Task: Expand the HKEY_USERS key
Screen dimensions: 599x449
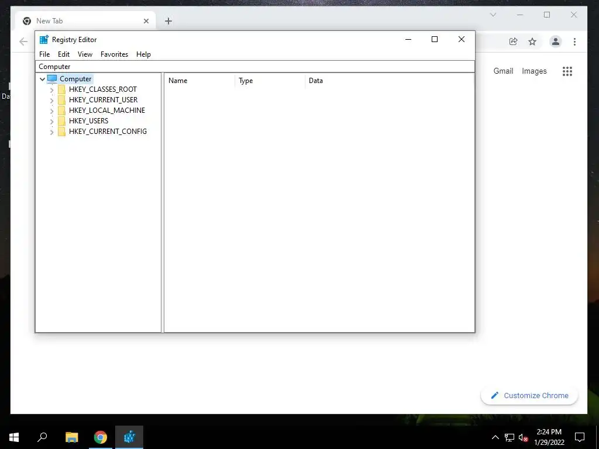Action: click(x=51, y=122)
